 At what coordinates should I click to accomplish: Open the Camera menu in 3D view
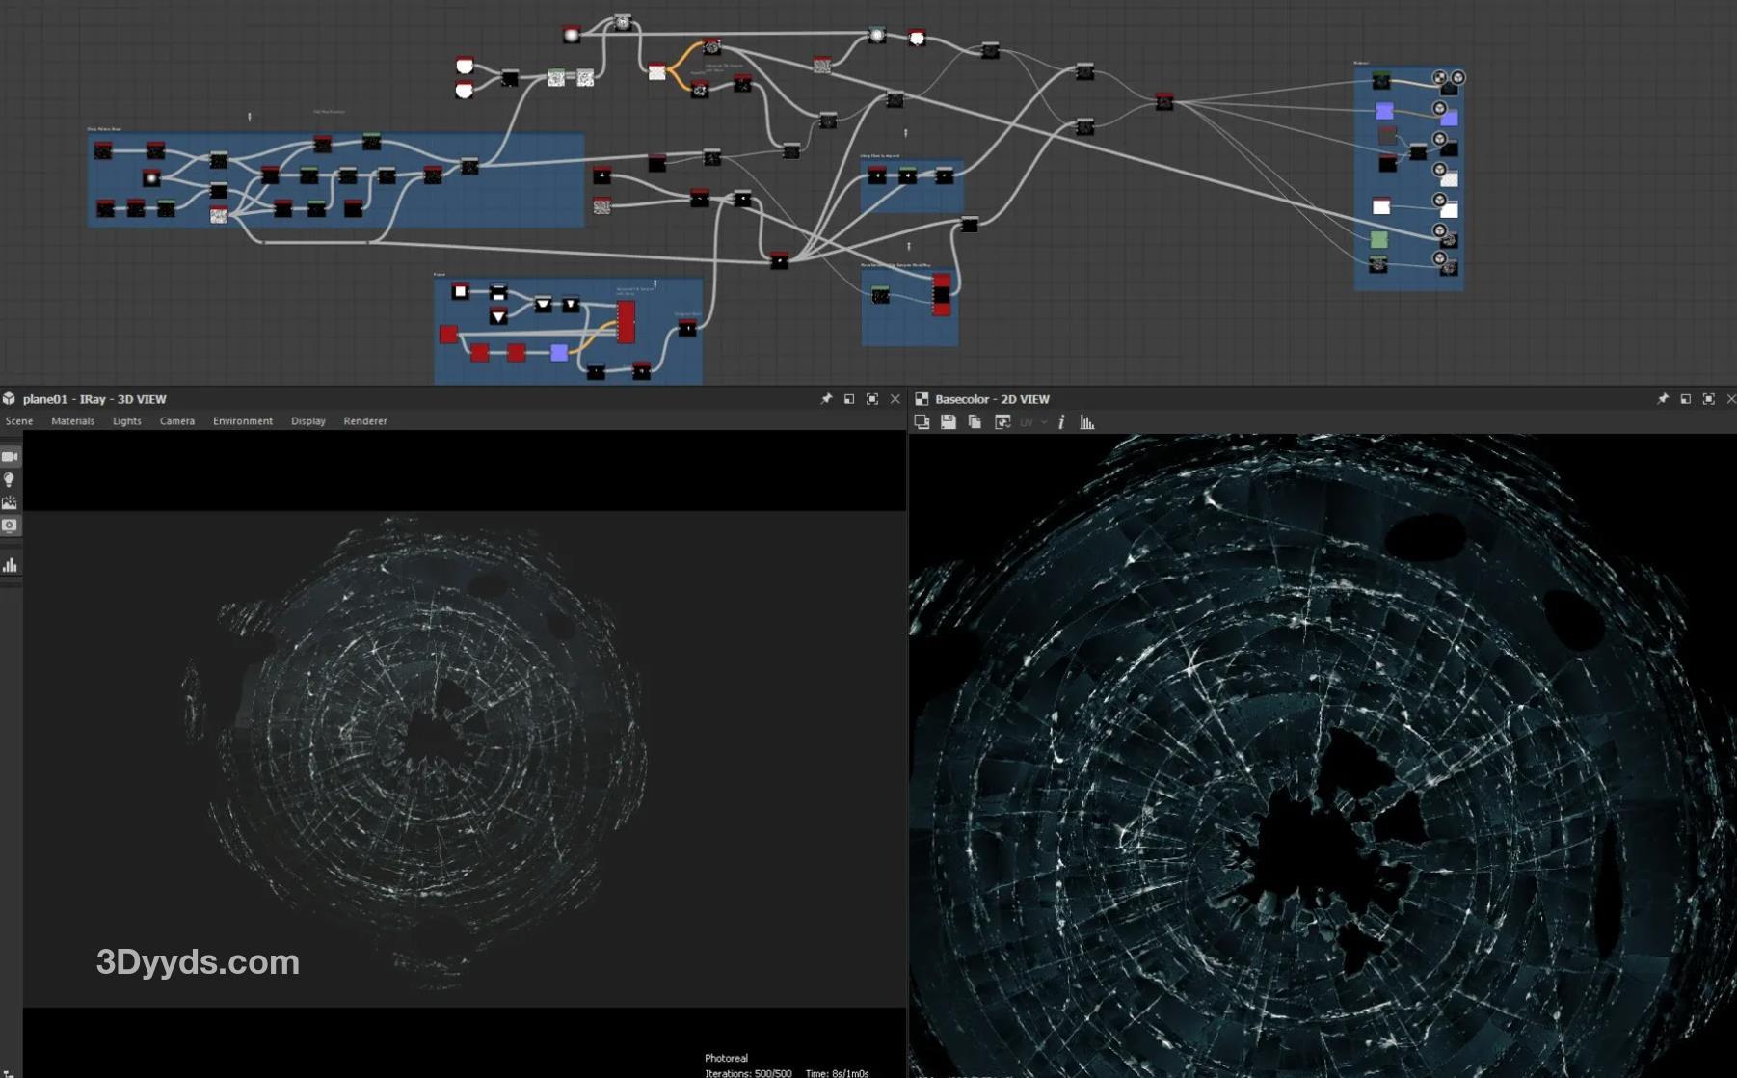[x=176, y=421]
